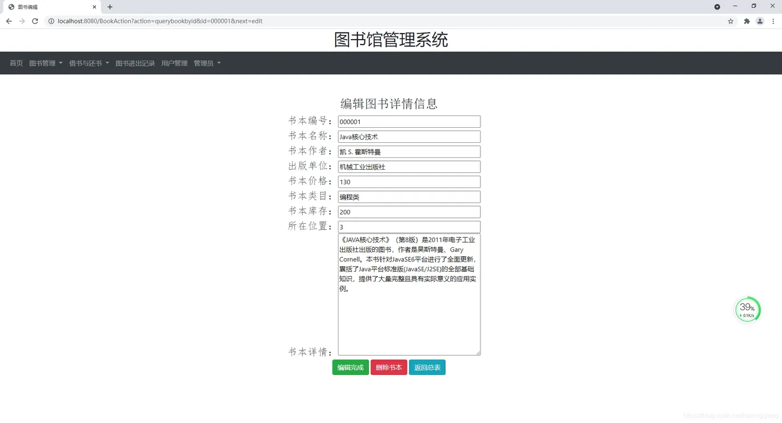Open a new browser tab with plus icon
Viewport: 782px width, 423px height.
point(110,7)
